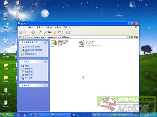Expand the 详细信息 panel

click(46, 85)
